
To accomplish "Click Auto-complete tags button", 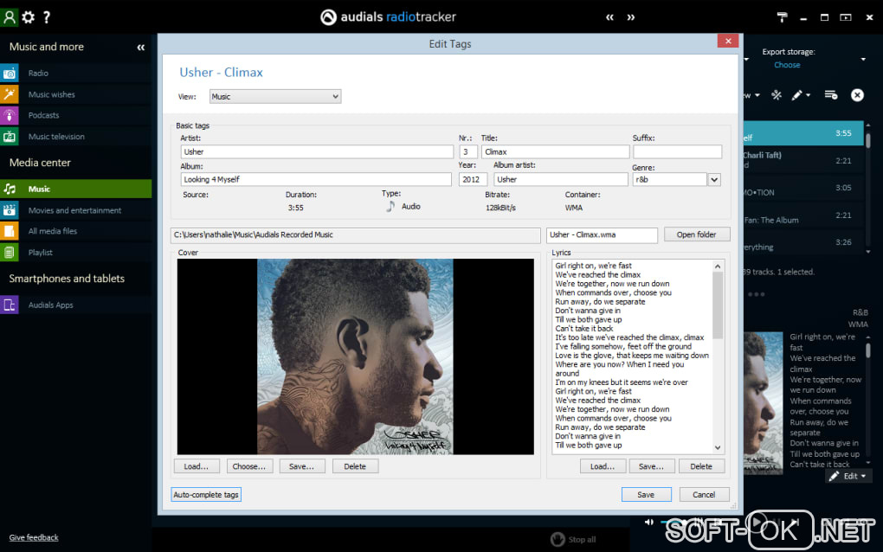I will (x=206, y=495).
